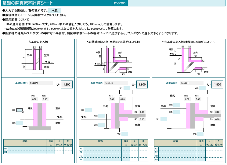The width and height of the screenshot is (227, 165).
Task: Open 基礎の深さ dropdown in べた基礎 GLより下 panel
Action: pos(192,83)
